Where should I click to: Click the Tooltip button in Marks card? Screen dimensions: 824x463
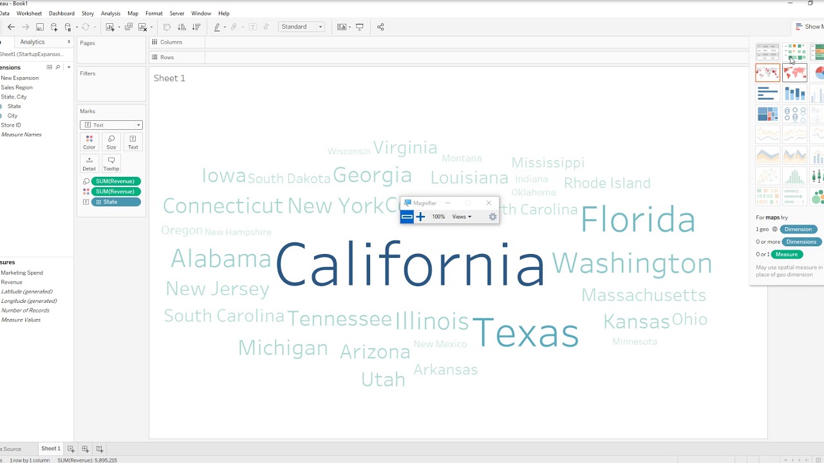tap(111, 163)
